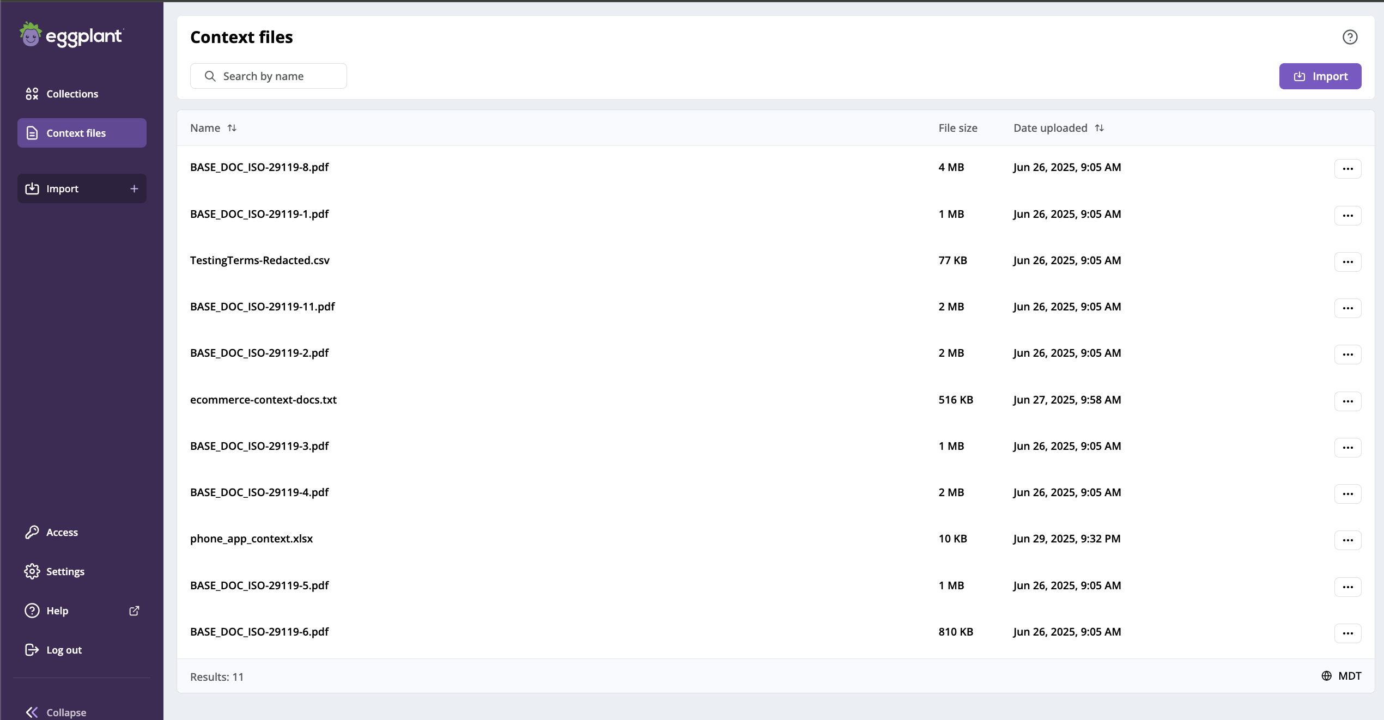The width and height of the screenshot is (1384, 720).
Task: Click the plus icon beside the sidebar Import
Action: (134, 188)
